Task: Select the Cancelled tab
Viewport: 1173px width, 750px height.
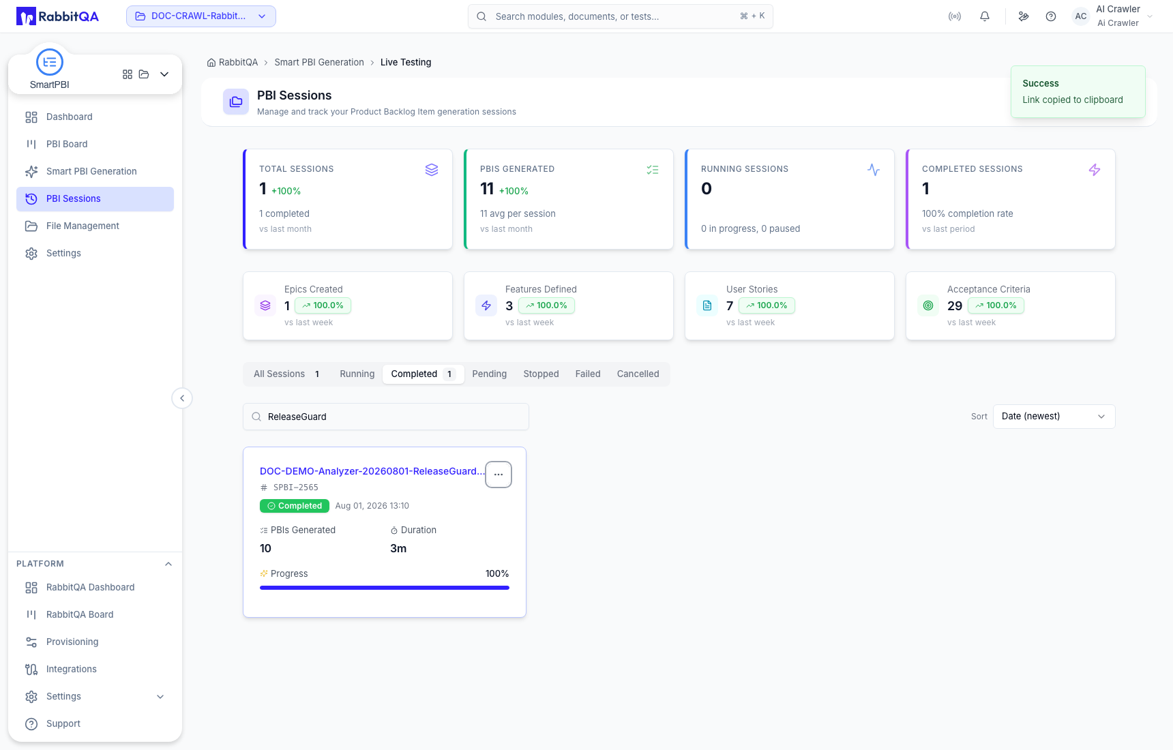Action: tap(638, 374)
